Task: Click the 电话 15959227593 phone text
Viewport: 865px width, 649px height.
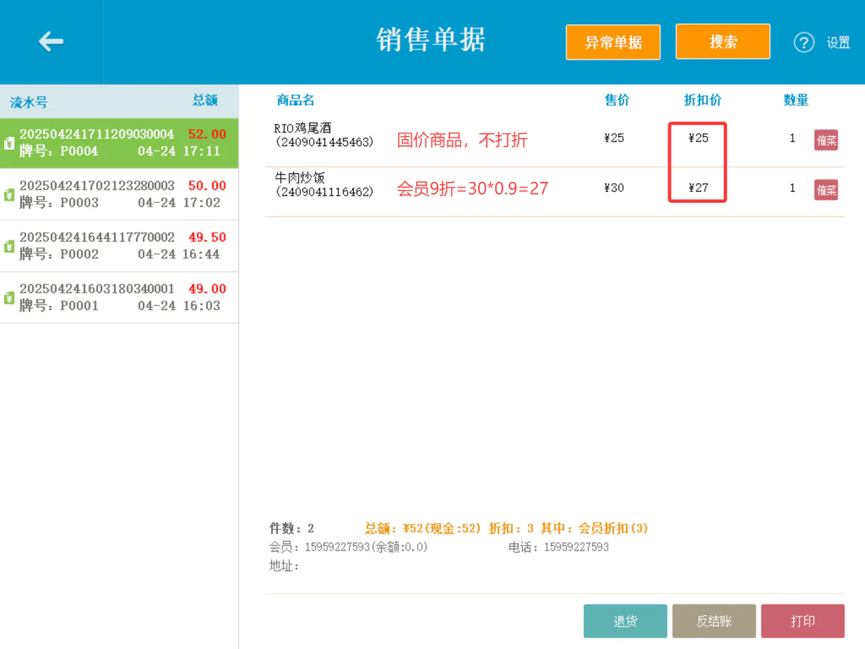Action: (x=558, y=547)
